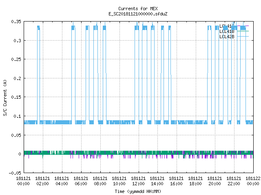Click the 181121 04:00 time tick label

pos(62,181)
